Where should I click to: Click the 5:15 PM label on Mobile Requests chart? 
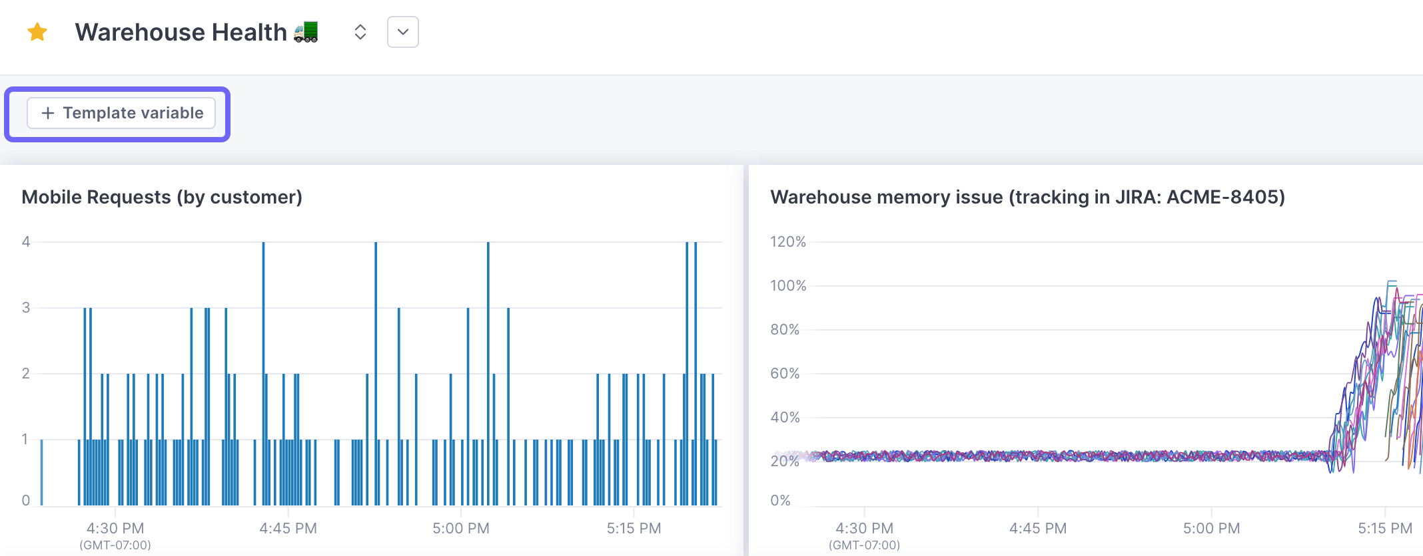[x=634, y=528]
